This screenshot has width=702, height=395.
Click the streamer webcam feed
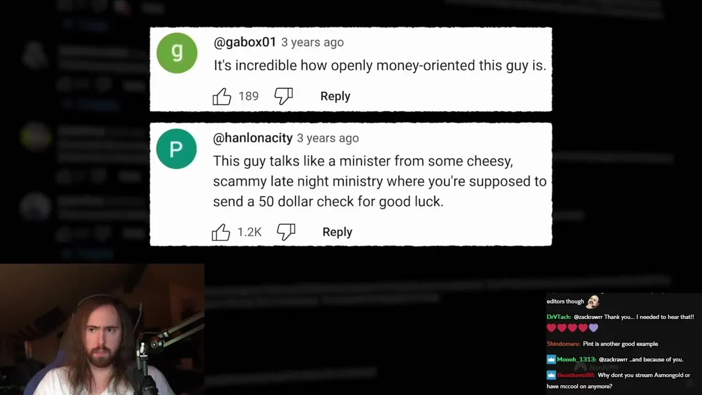coord(102,329)
